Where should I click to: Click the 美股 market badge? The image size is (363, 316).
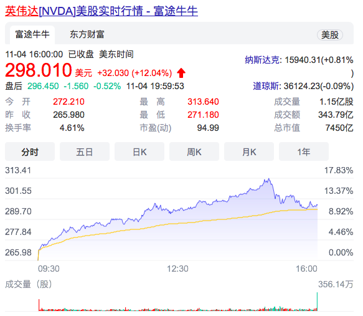coord(330,35)
